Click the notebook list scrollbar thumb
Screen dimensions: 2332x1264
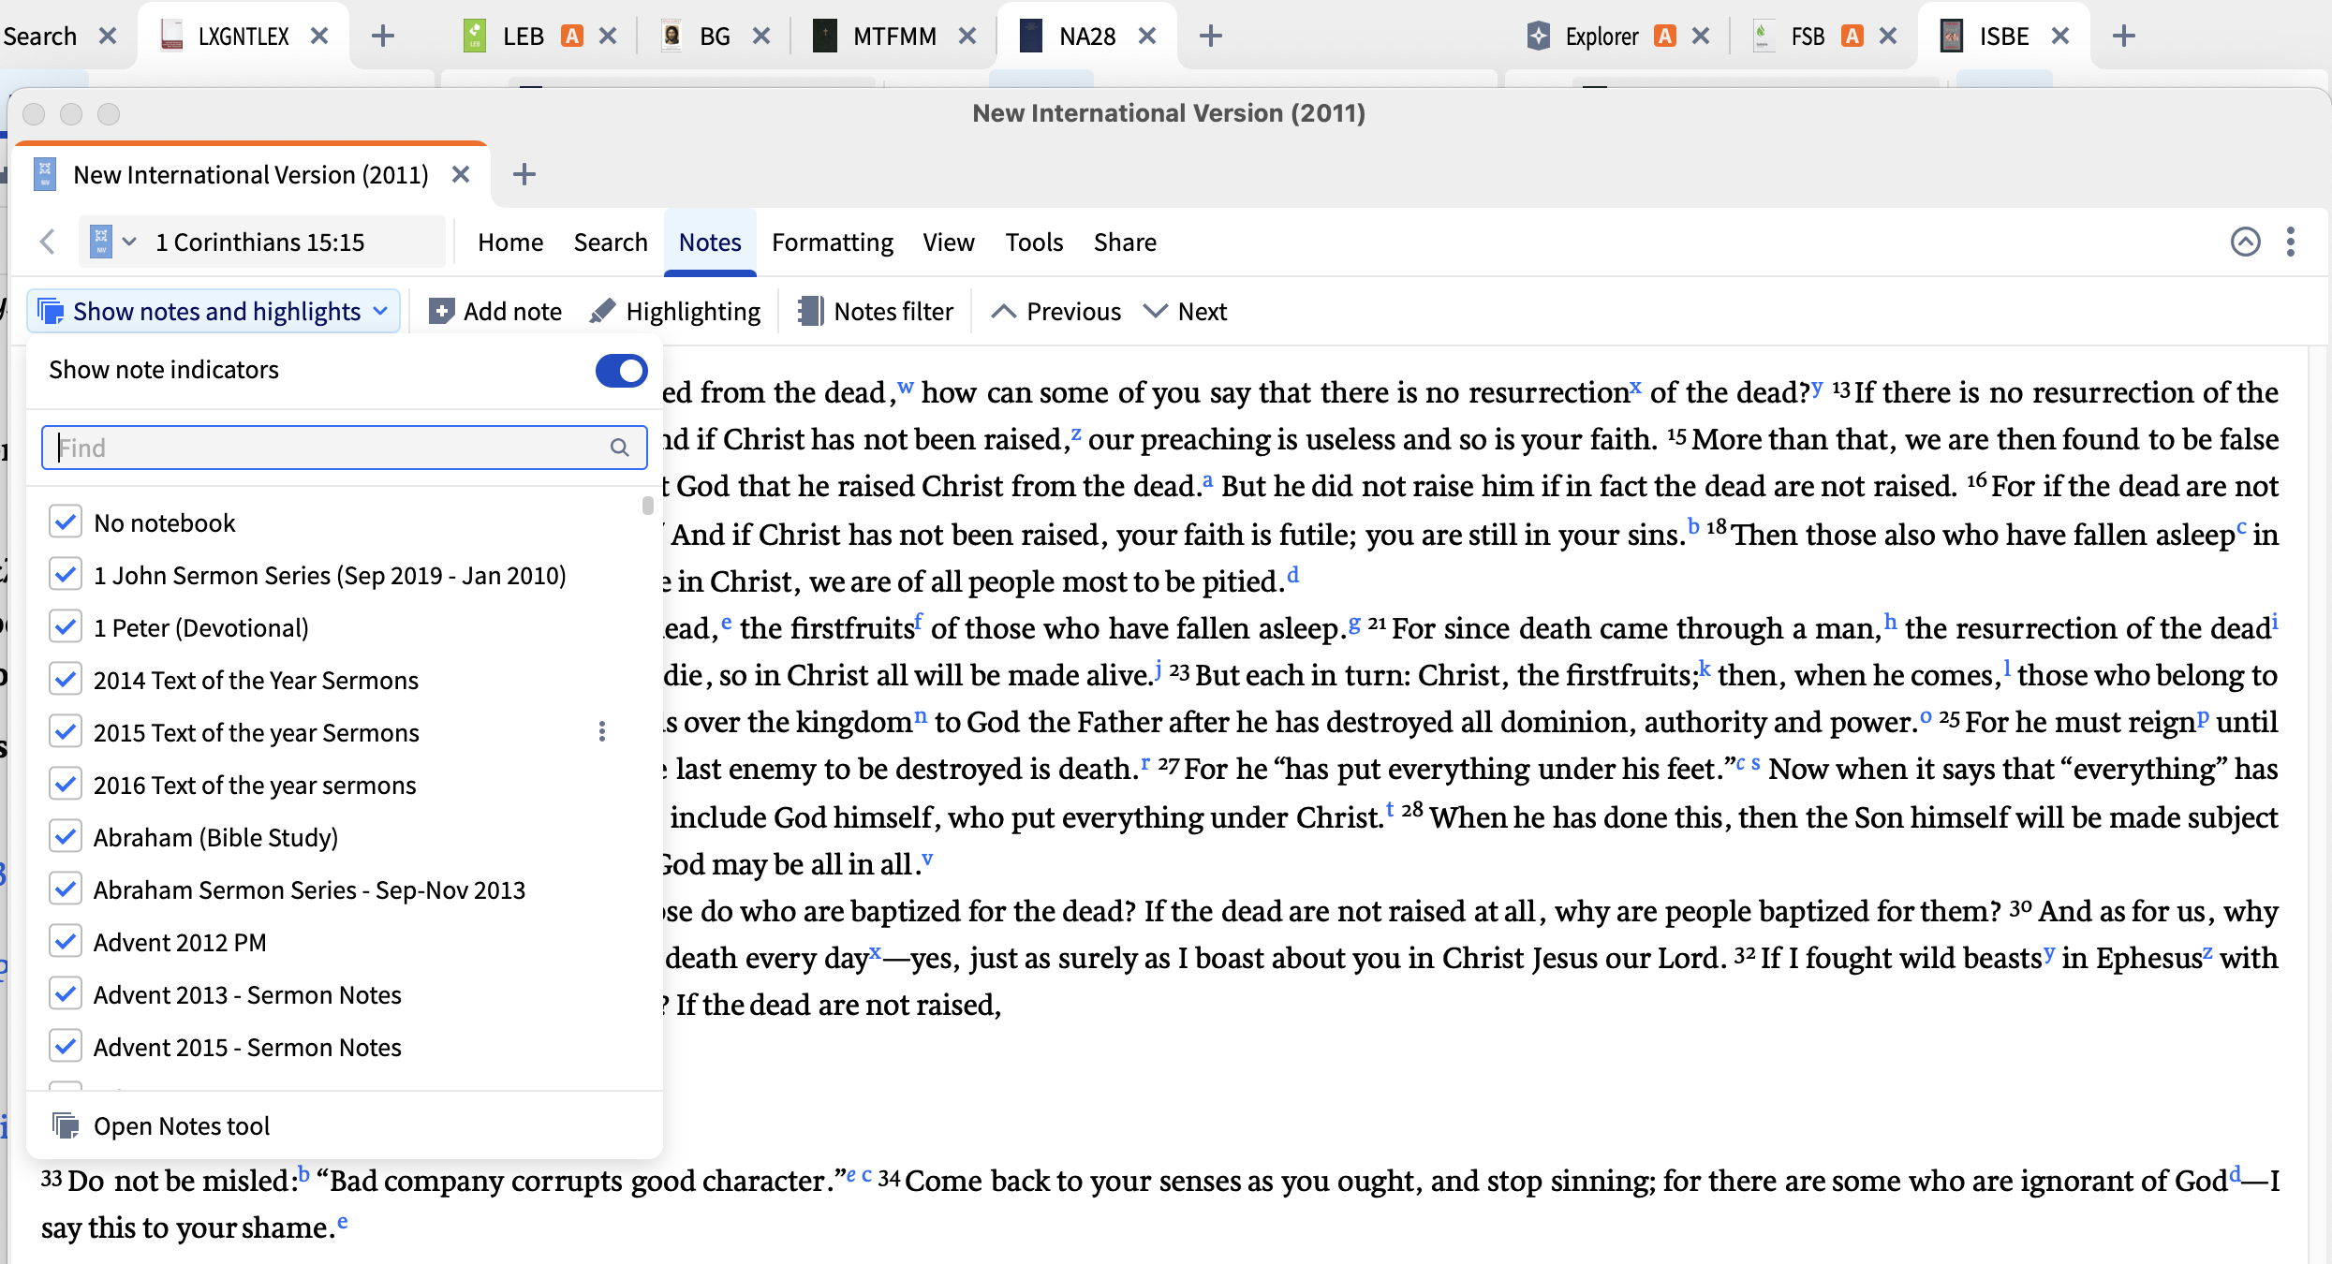pos(647,506)
